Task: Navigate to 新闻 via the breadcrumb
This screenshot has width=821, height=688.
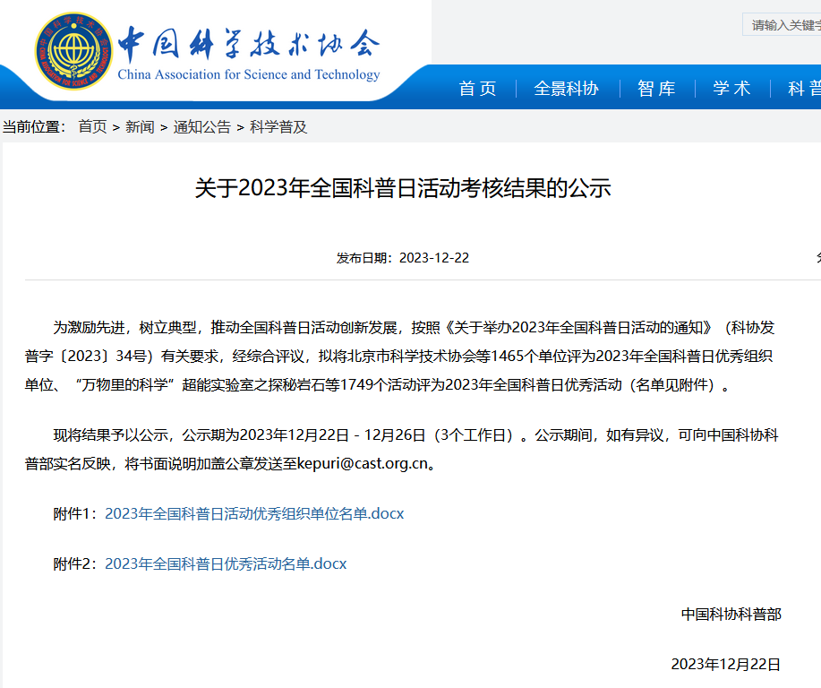Action: [x=140, y=127]
